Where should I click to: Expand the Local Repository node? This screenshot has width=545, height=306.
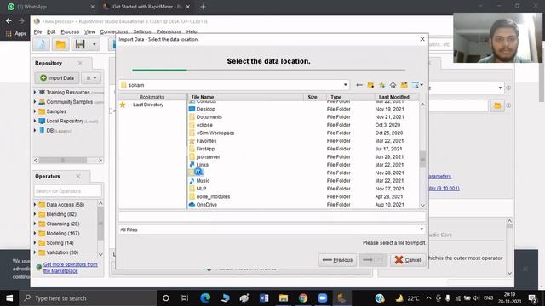[35, 121]
